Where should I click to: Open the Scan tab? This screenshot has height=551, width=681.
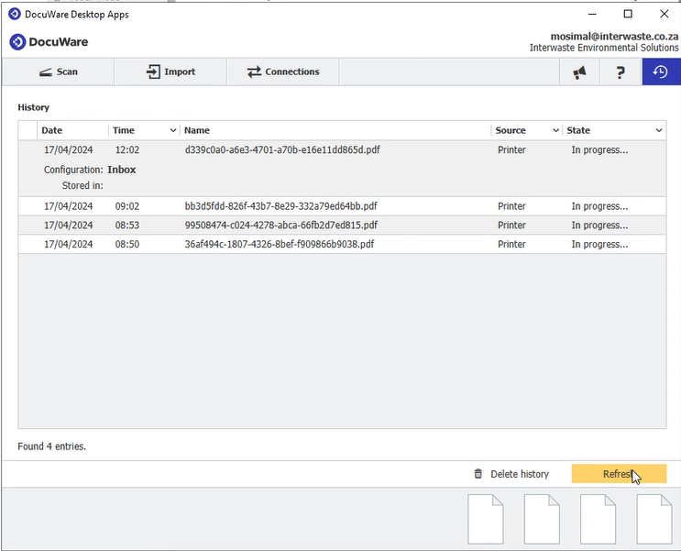click(x=58, y=72)
